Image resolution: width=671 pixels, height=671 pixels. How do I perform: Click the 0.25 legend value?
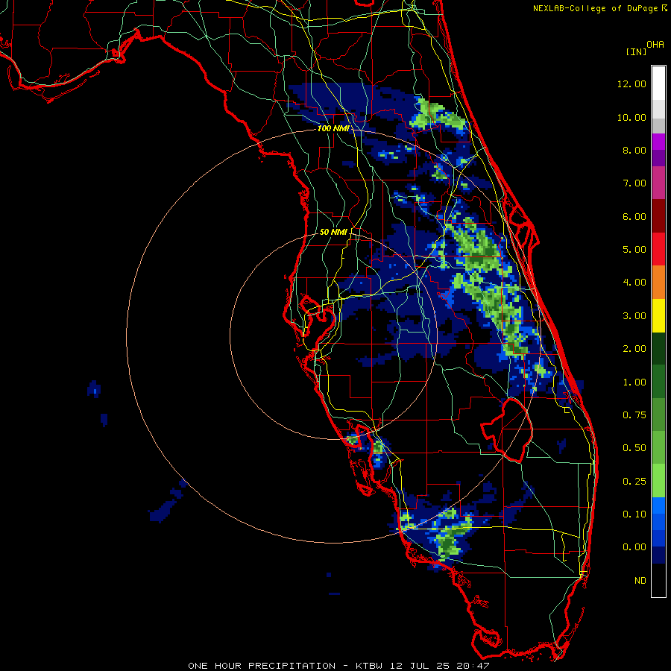[634, 482]
